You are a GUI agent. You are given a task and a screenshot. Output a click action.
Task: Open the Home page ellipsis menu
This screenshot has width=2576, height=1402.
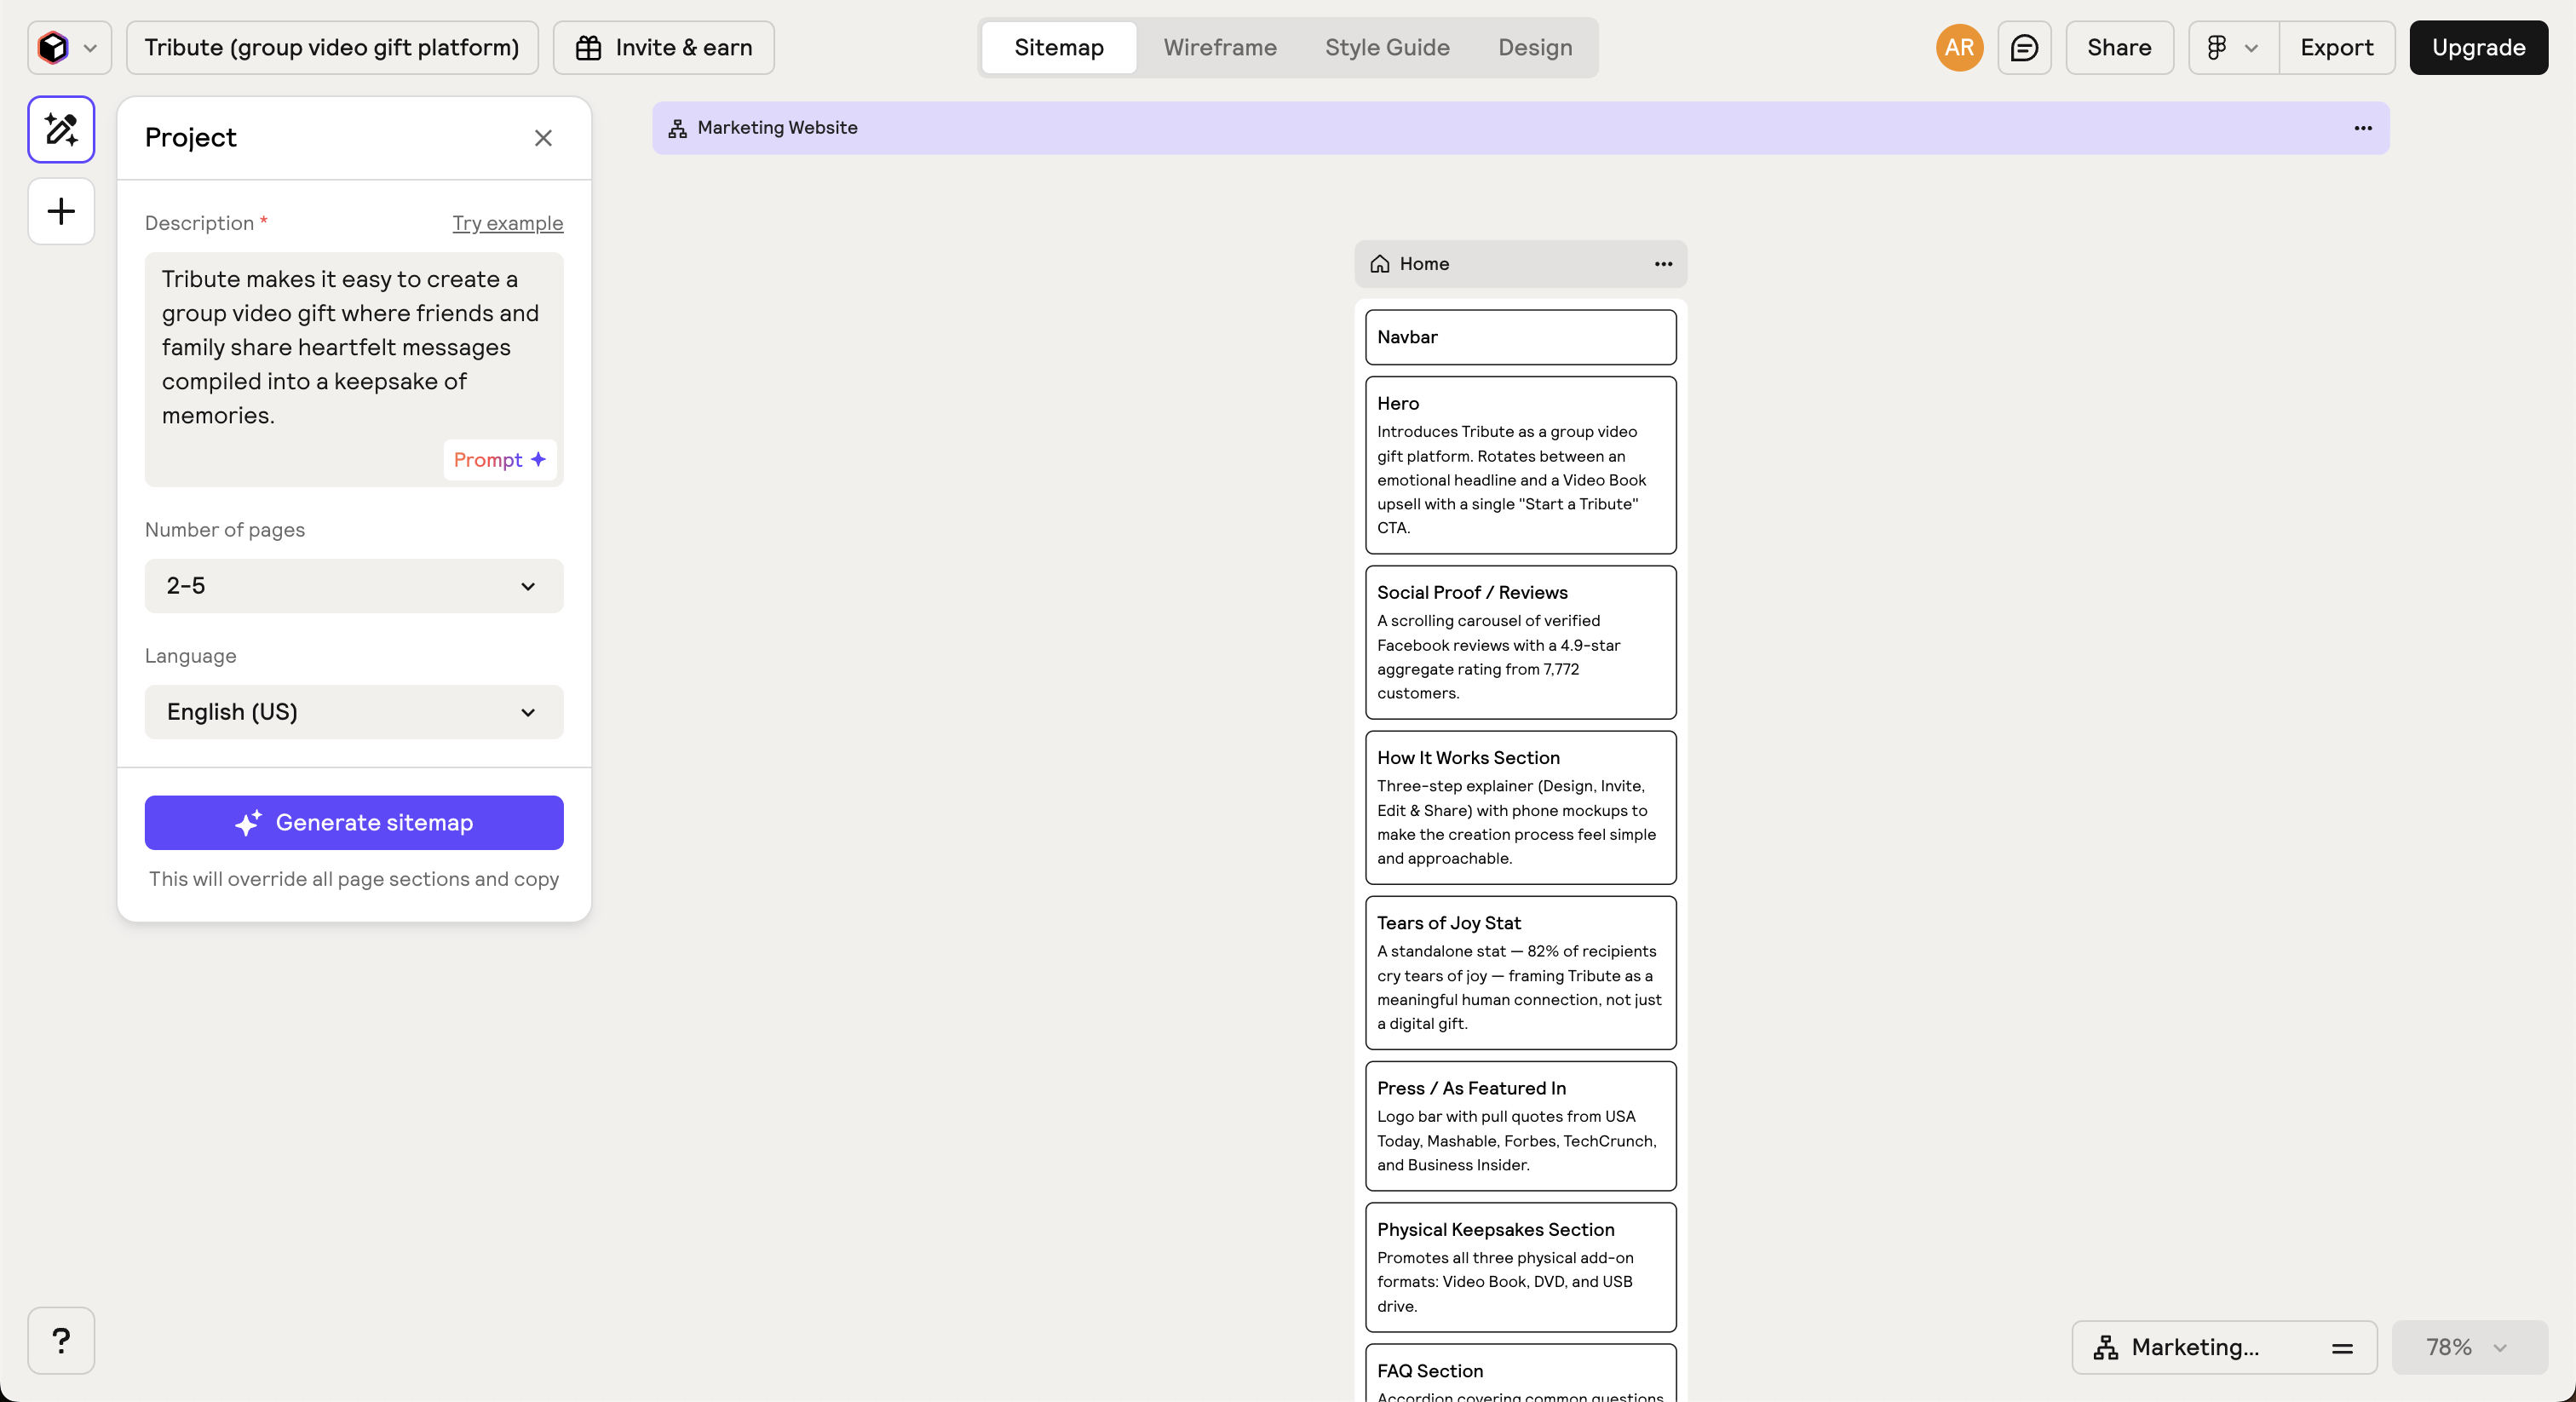click(1662, 264)
